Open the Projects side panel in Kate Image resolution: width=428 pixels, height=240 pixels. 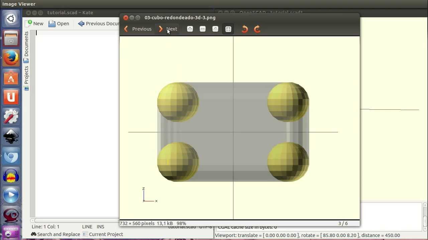pos(26,78)
